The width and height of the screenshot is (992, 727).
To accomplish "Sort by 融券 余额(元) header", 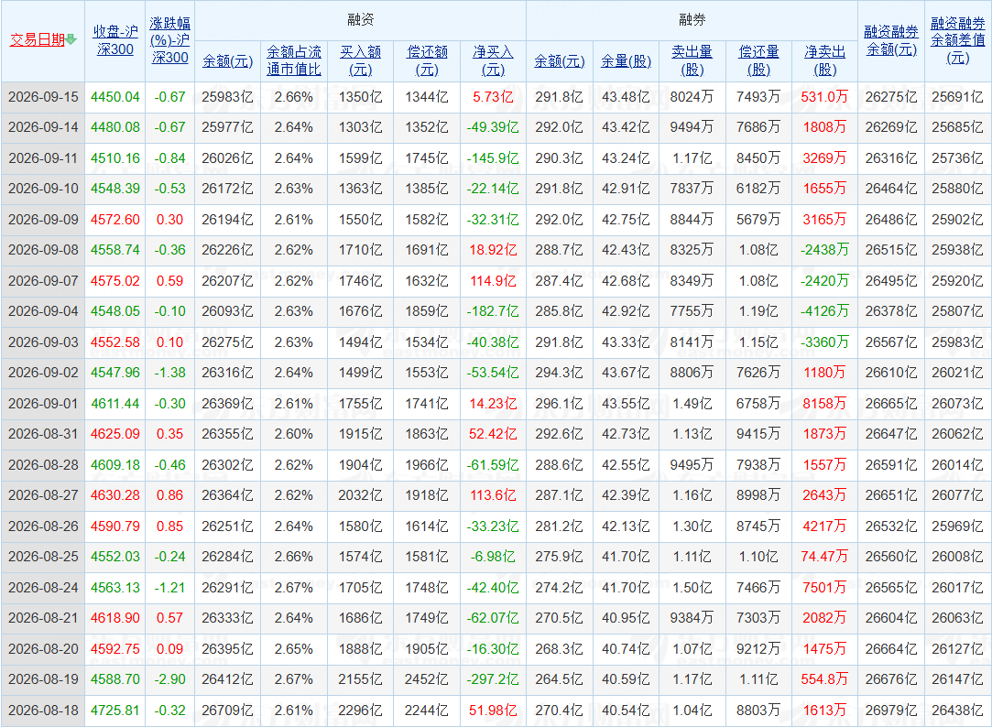I will [560, 61].
